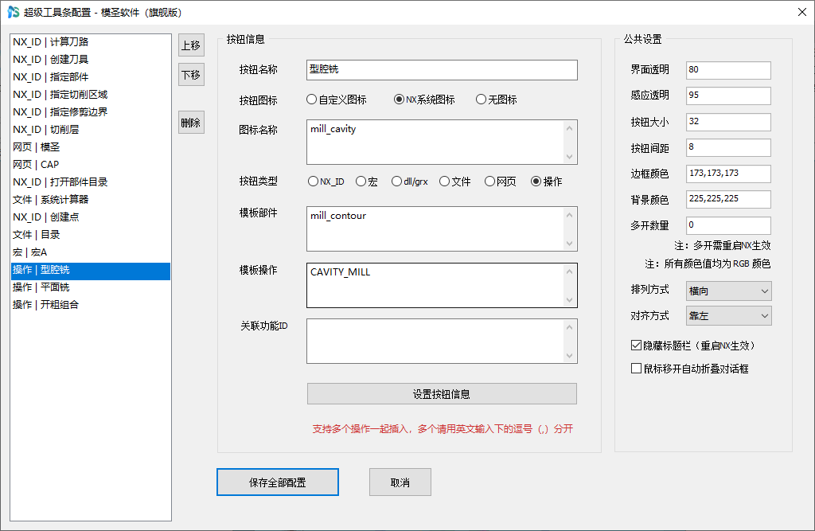Select list item NX_ID | 指定部件

point(91,77)
